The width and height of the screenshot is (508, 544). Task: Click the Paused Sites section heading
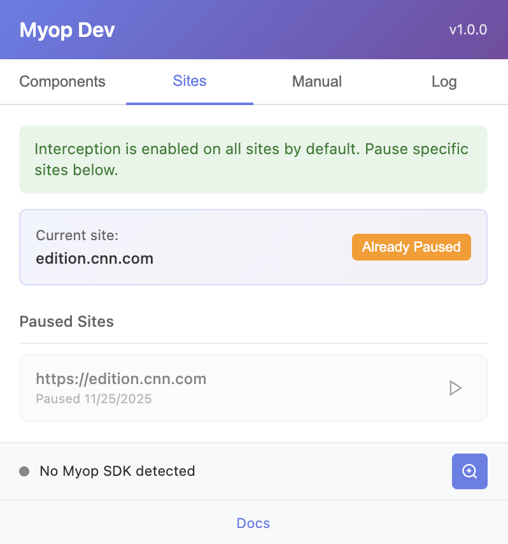pyautogui.click(x=66, y=322)
